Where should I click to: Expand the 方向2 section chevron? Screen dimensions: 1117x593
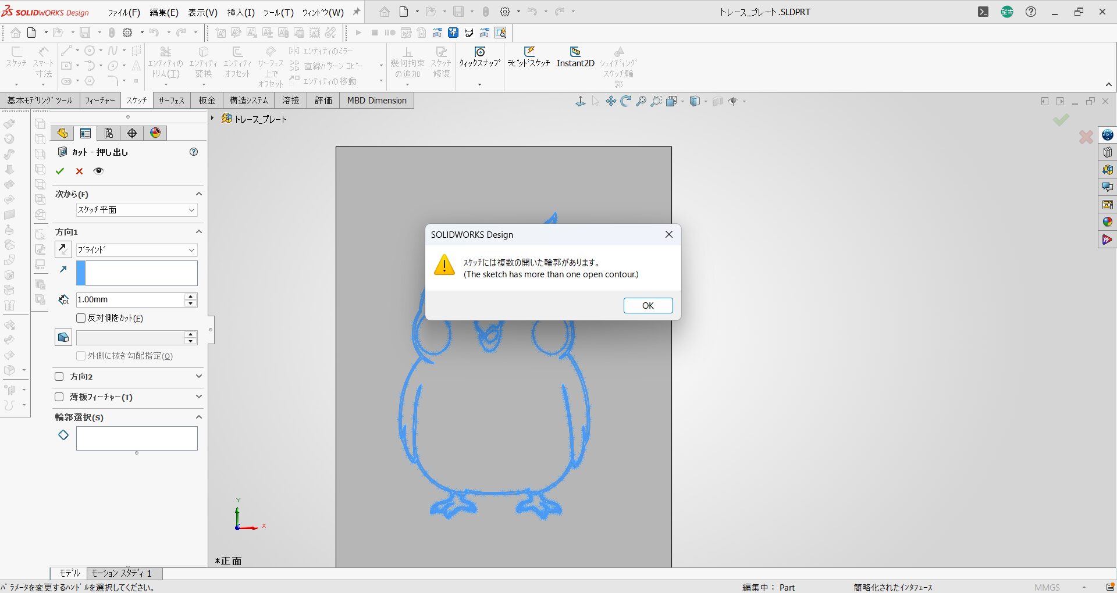[199, 377]
